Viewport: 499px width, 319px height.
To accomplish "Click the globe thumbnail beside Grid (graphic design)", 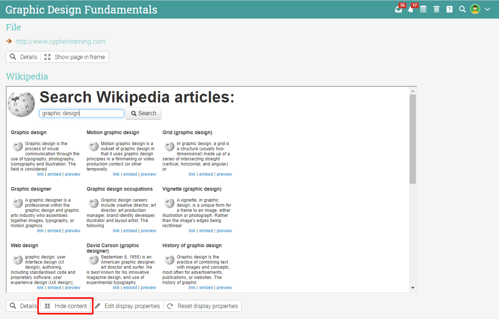I will (169, 147).
